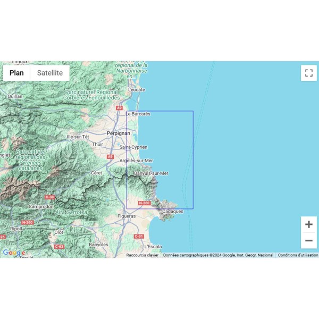Click the Perpignan city label
Image resolution: width=319 pixels, height=319 pixels.
coord(118,133)
